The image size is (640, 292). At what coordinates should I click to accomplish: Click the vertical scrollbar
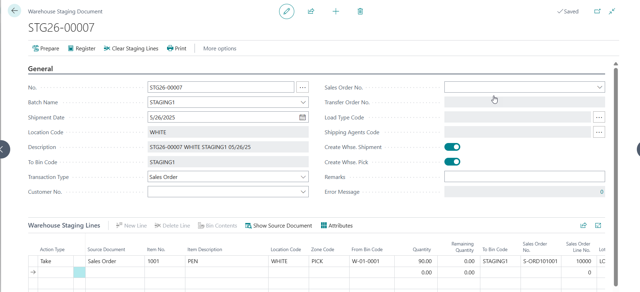(x=616, y=176)
